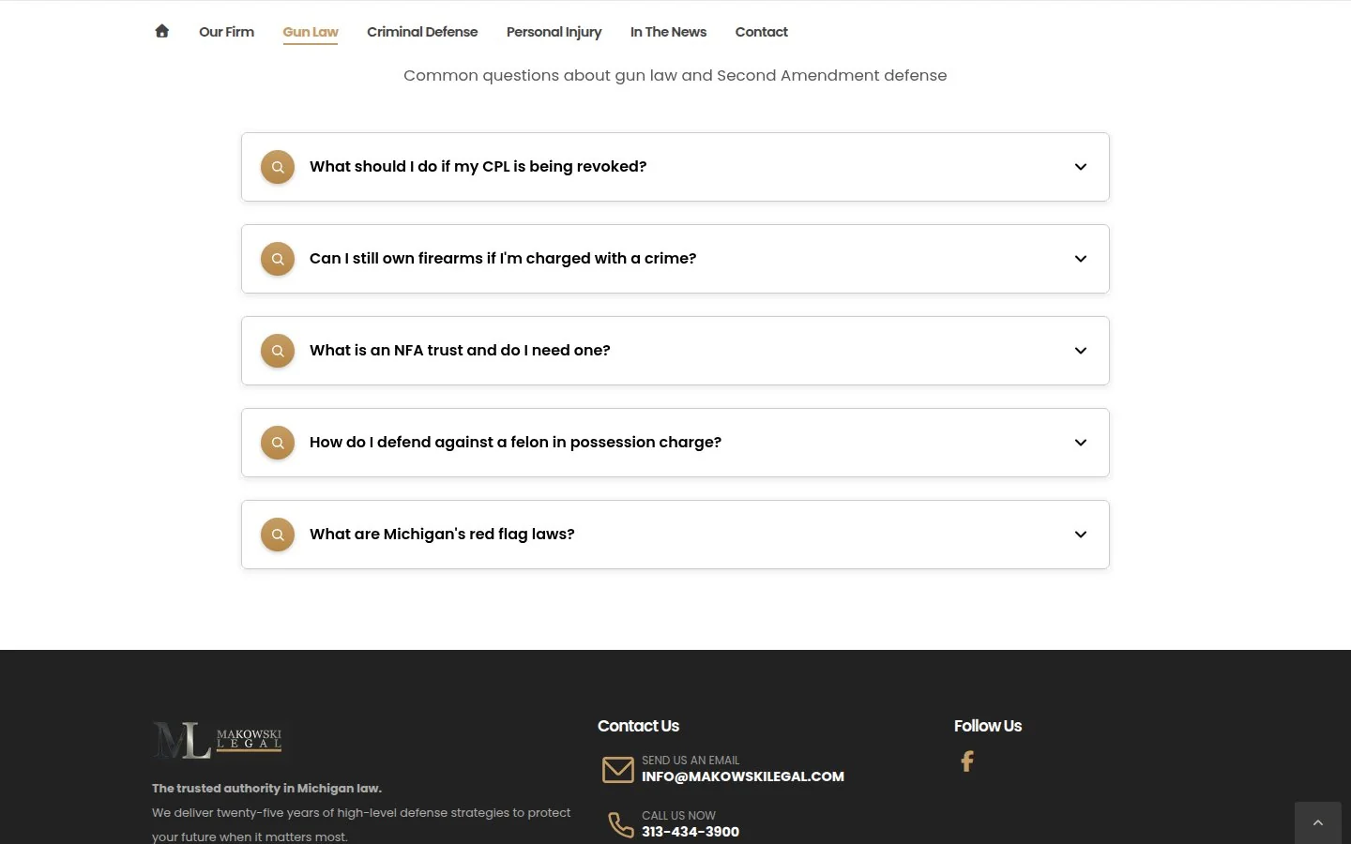Click search icon beside NFA trust question
1351x844 pixels.
[x=278, y=351]
